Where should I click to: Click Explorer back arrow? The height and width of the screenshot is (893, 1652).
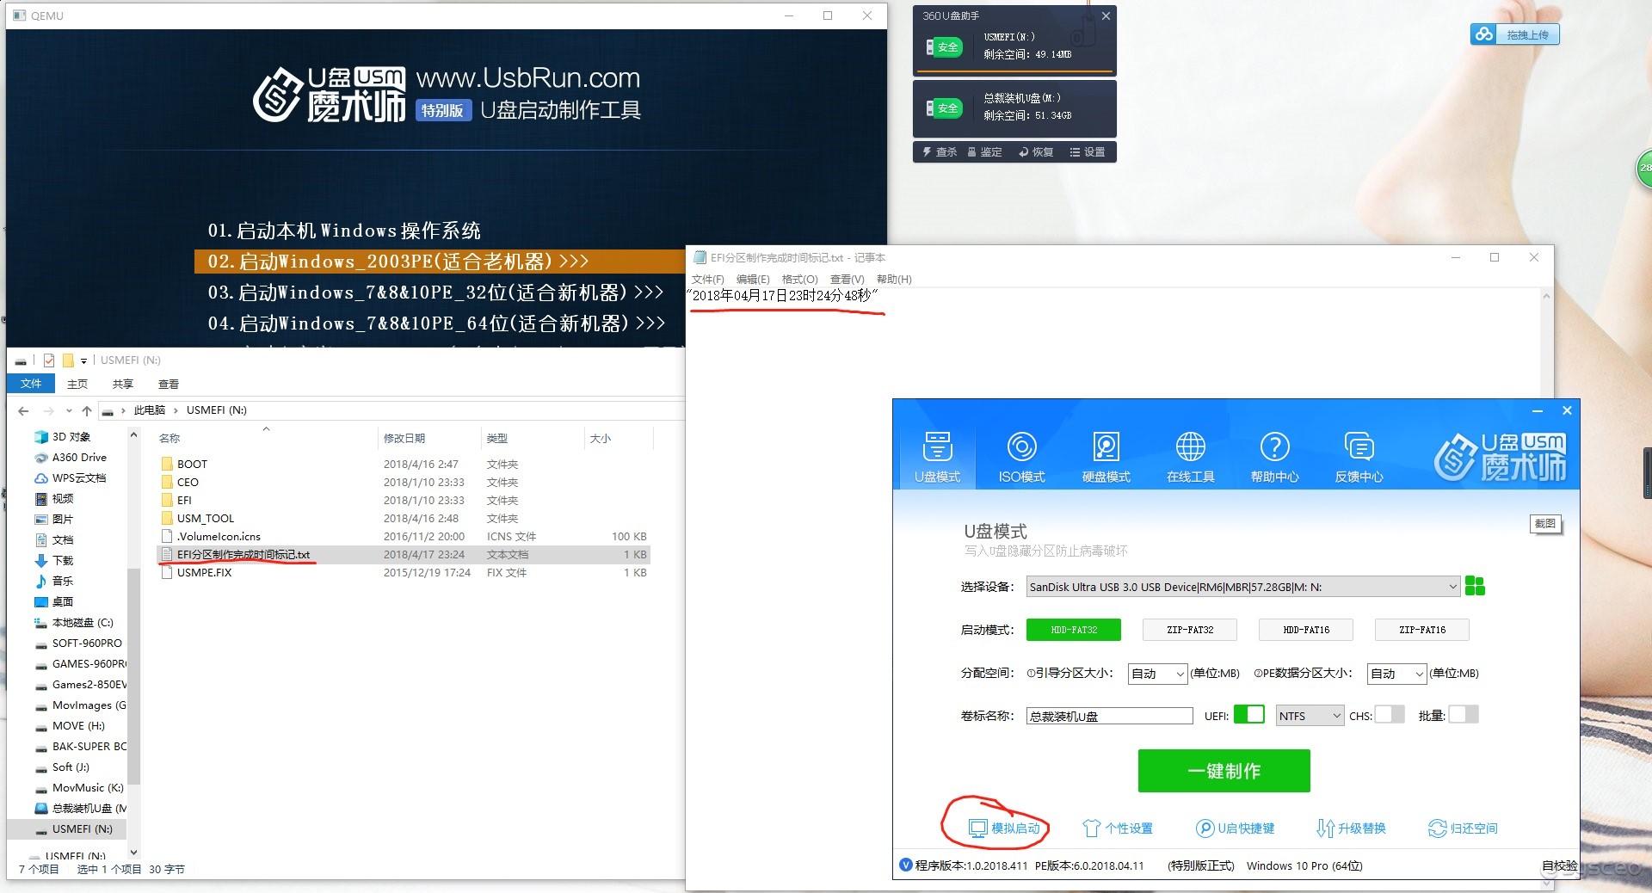tap(23, 410)
